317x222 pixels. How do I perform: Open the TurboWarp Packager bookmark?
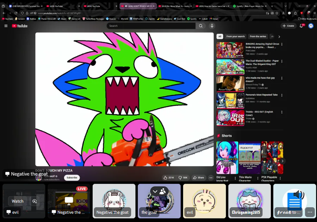click(93, 19)
